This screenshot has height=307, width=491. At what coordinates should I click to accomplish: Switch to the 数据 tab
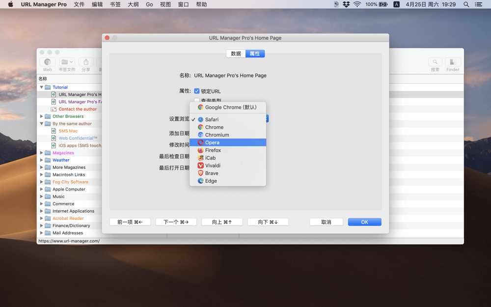click(x=236, y=54)
